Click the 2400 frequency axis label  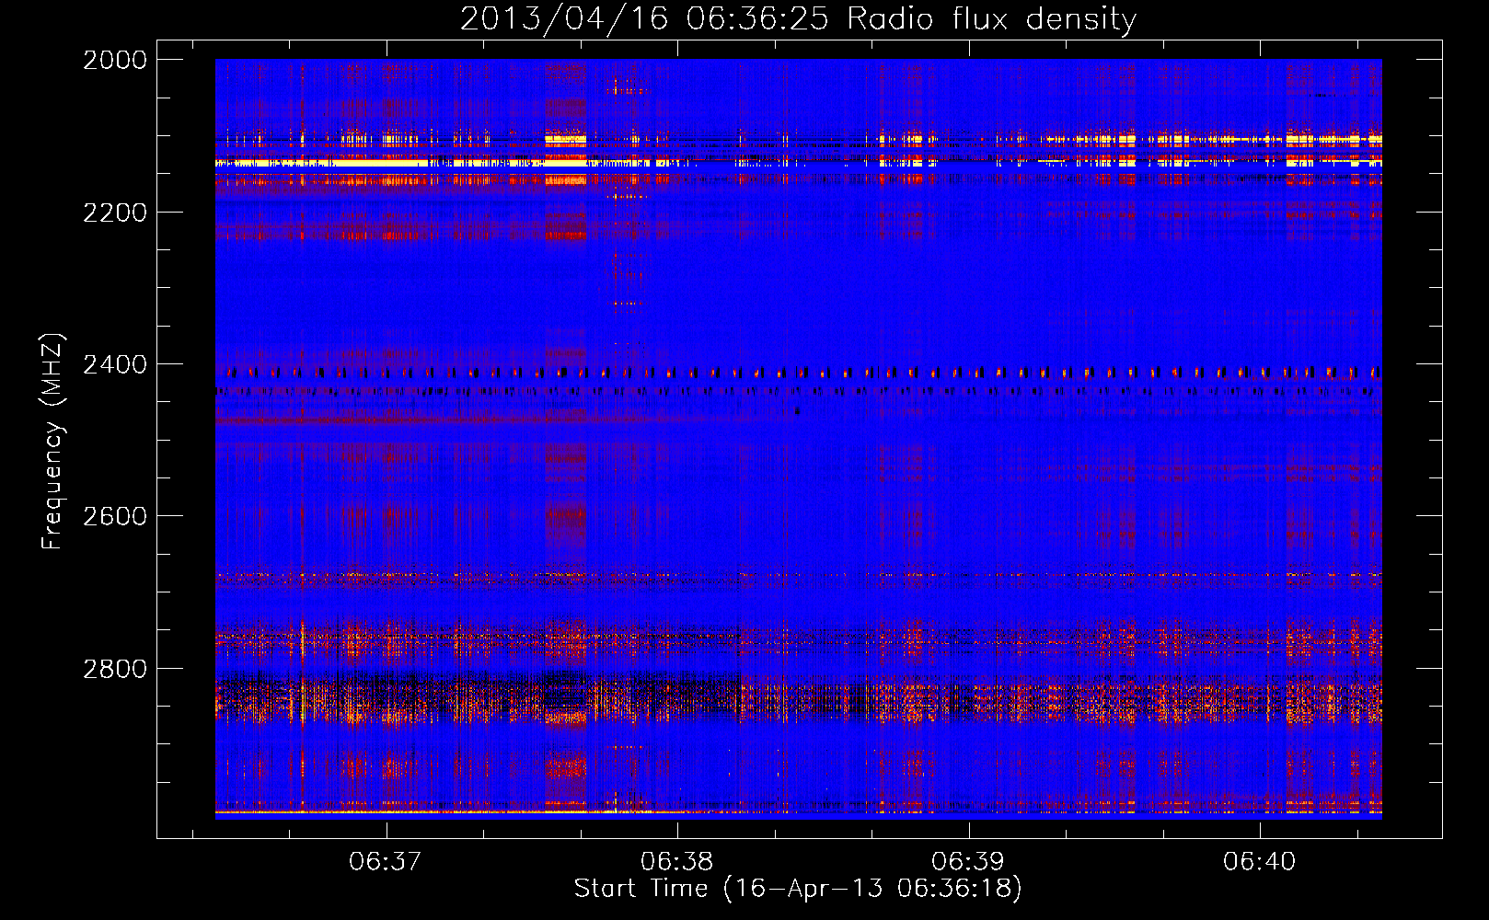tap(115, 364)
